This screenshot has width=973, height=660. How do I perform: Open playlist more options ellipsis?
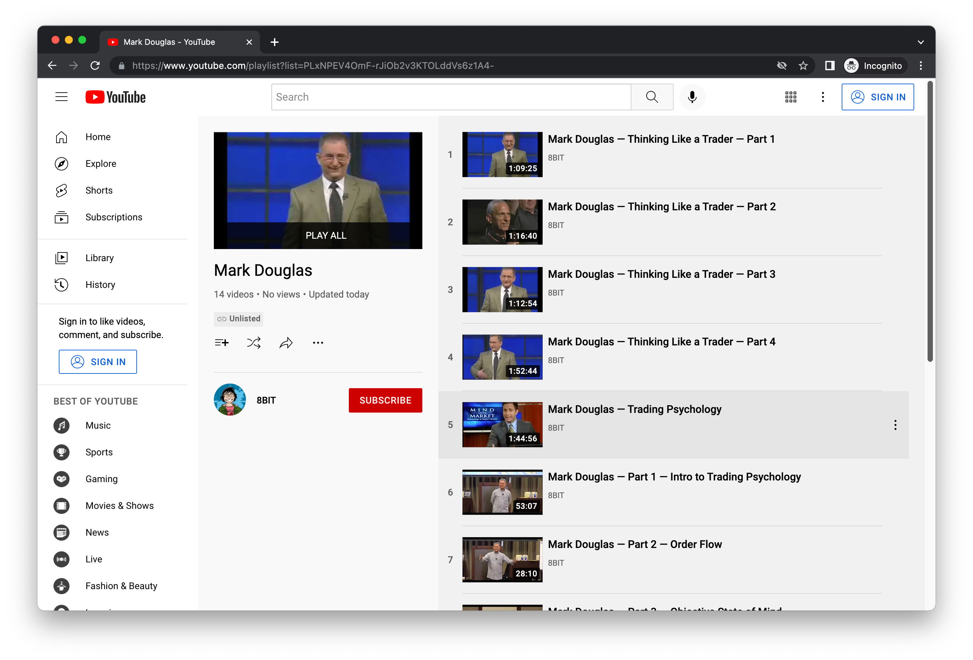pyautogui.click(x=318, y=343)
